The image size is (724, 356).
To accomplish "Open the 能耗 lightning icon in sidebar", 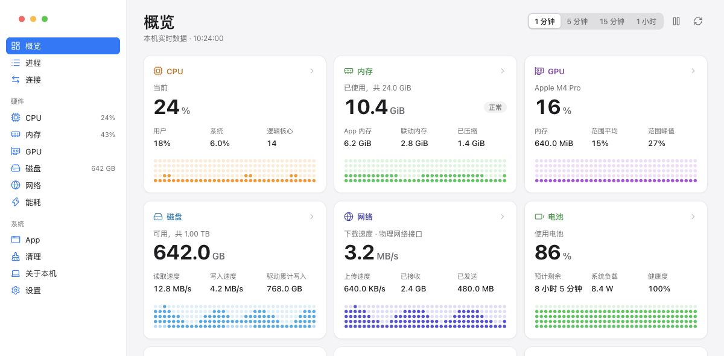I will click(16, 202).
